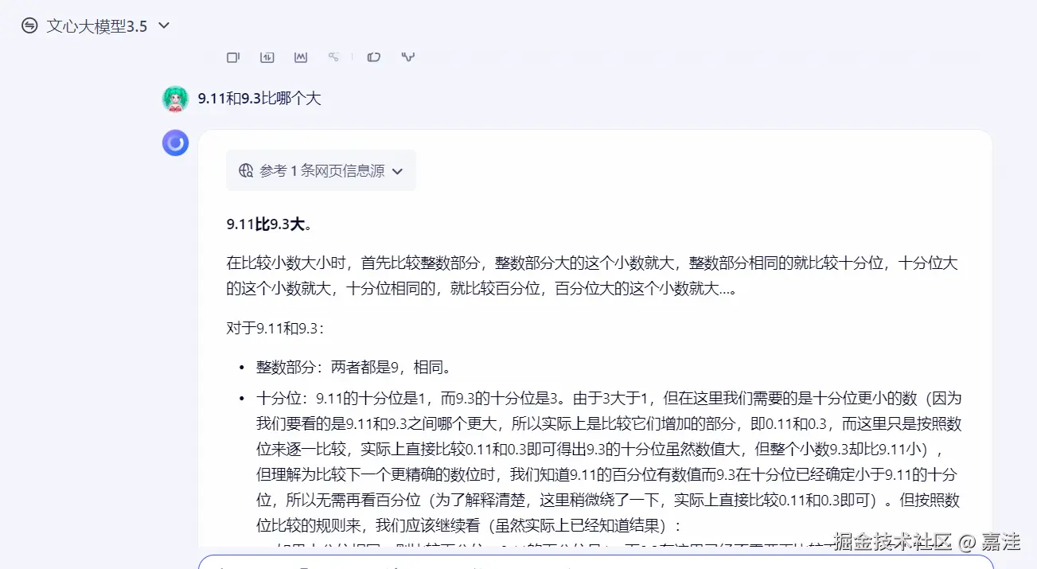The height and width of the screenshot is (569, 1037).
Task: Give the answer a thumbs down
Action: [407, 57]
